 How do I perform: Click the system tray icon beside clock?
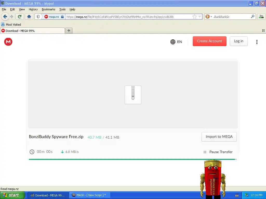tap(247, 195)
